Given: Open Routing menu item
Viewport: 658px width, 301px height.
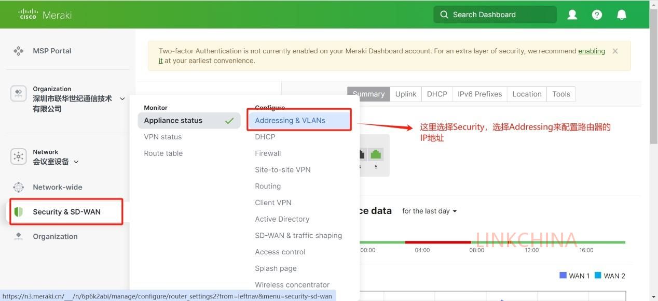Looking at the screenshot, I should [x=268, y=187].
